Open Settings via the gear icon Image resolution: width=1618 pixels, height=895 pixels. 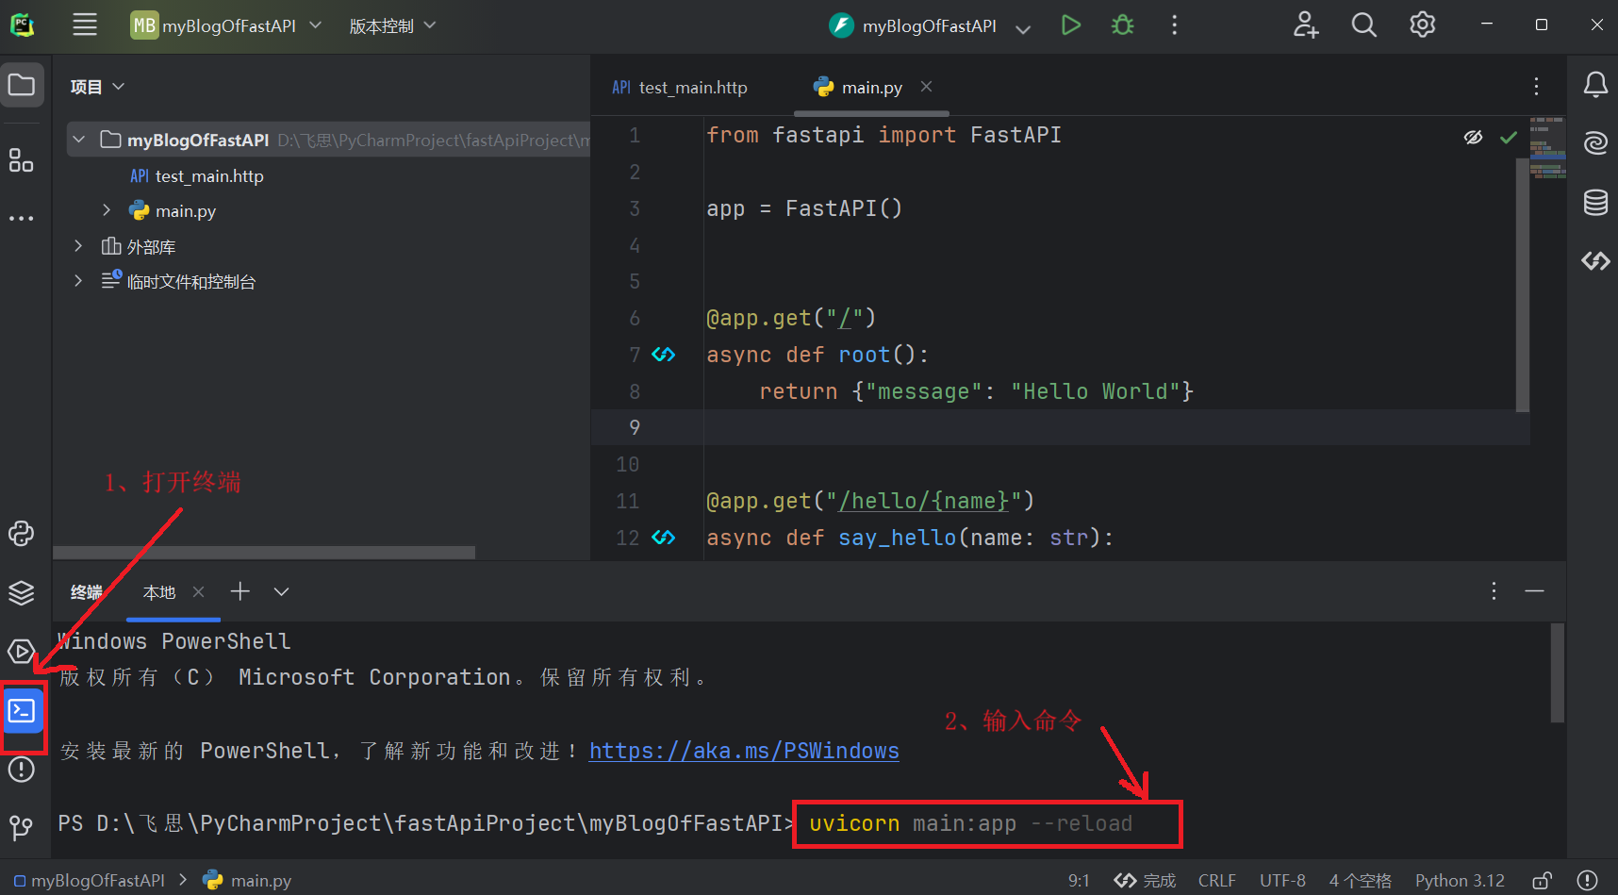1422,25
